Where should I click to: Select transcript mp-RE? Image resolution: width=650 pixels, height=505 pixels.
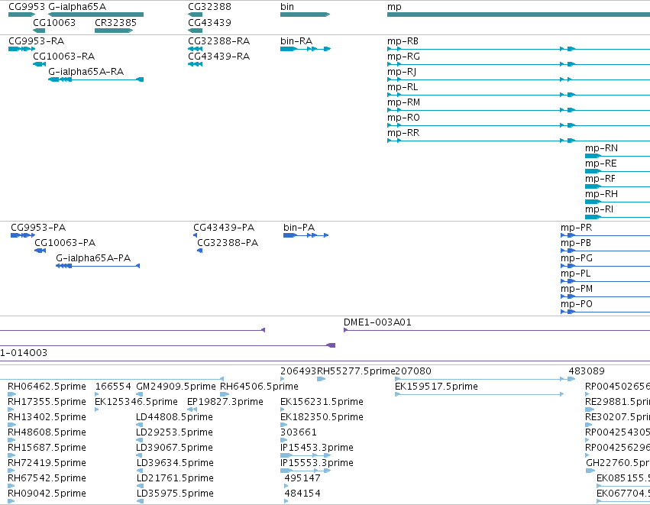tap(617, 171)
